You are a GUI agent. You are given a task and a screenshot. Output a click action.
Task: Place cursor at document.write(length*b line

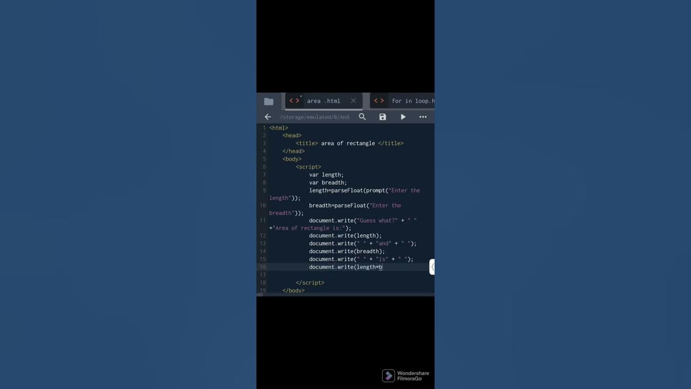pos(345,267)
